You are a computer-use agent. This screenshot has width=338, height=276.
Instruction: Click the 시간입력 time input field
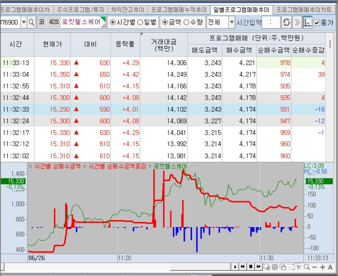271,22
